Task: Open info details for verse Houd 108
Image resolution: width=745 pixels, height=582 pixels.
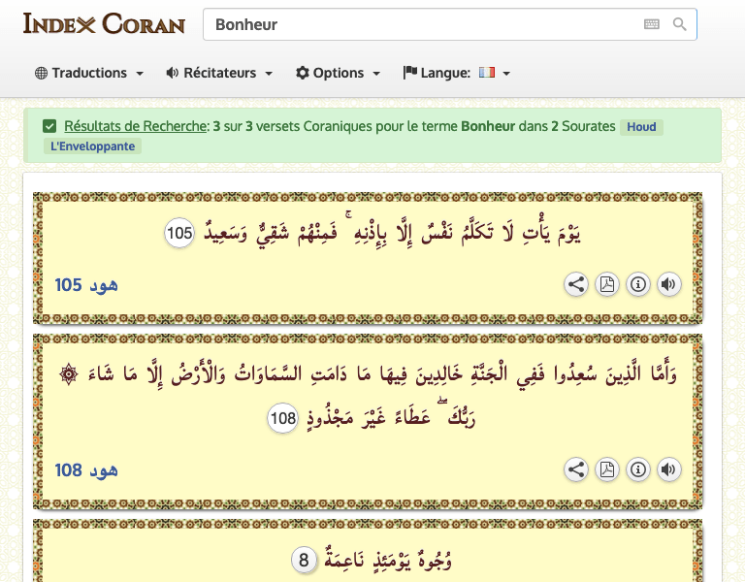Action: click(638, 469)
